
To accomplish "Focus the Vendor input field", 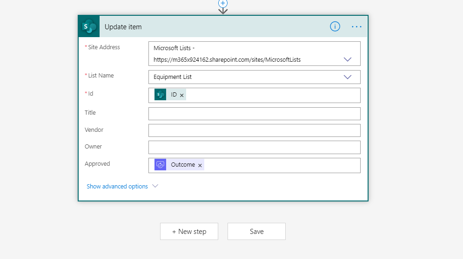I will point(254,130).
